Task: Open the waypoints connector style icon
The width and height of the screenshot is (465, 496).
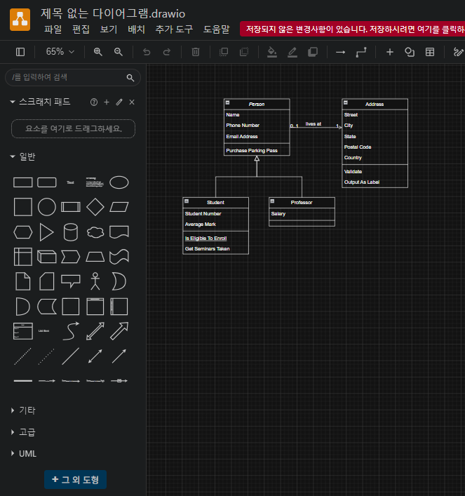Action: click(361, 52)
